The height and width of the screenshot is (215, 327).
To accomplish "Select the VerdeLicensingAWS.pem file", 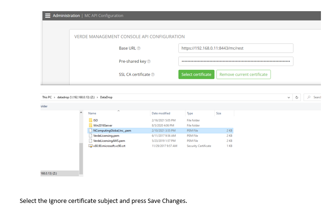I will [x=109, y=141].
